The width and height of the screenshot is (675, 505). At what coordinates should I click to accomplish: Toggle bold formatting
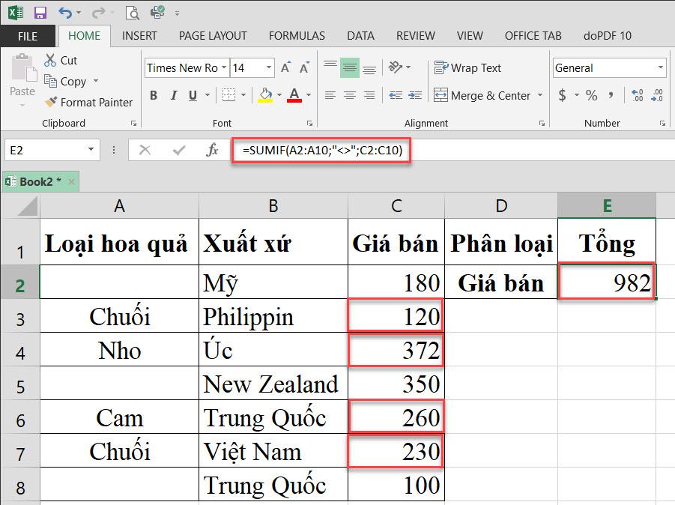[153, 95]
